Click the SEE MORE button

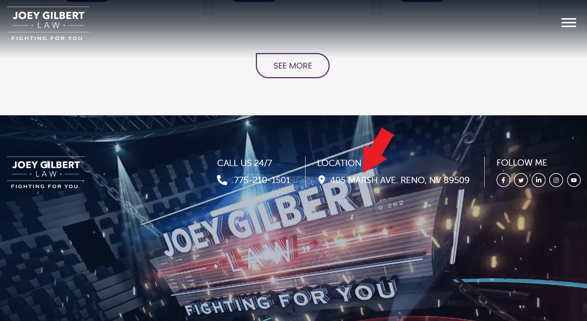293,66
